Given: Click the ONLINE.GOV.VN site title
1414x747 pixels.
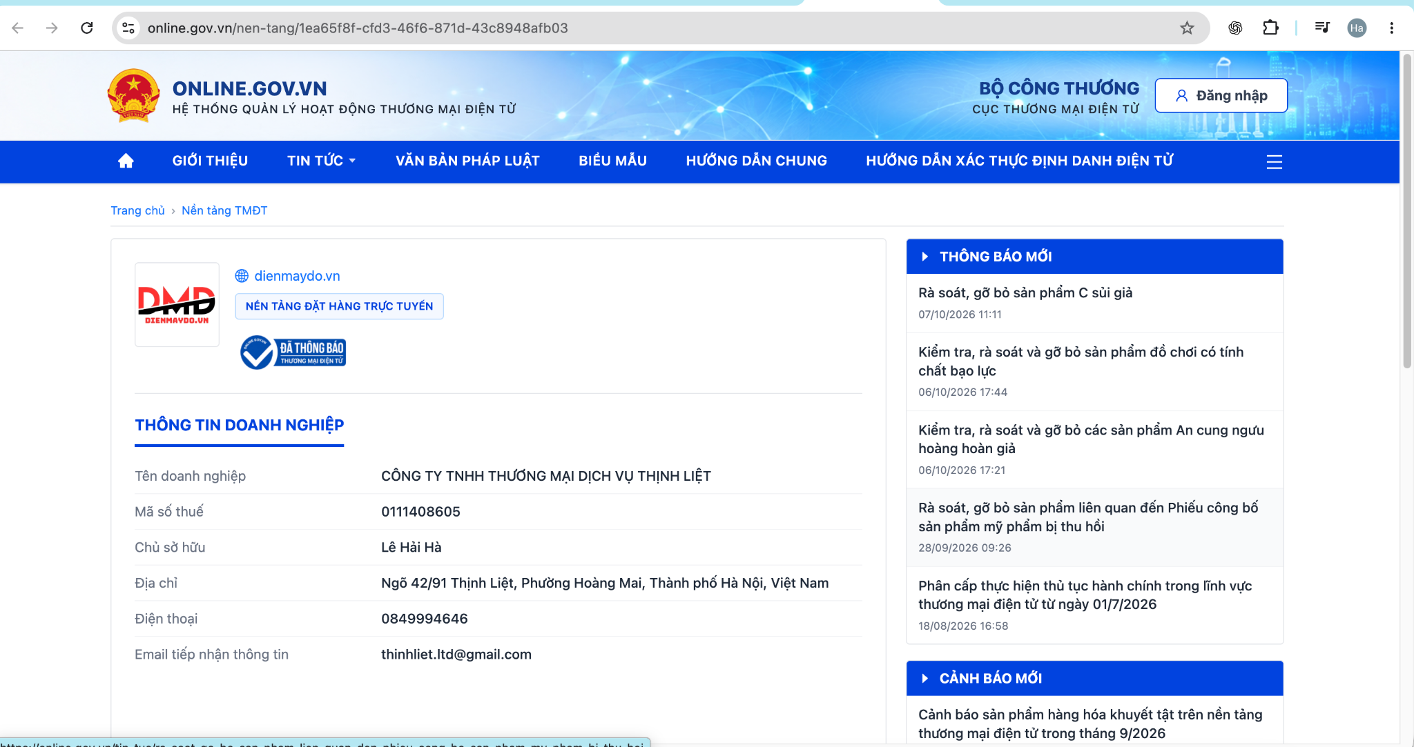Looking at the screenshot, I should [249, 88].
